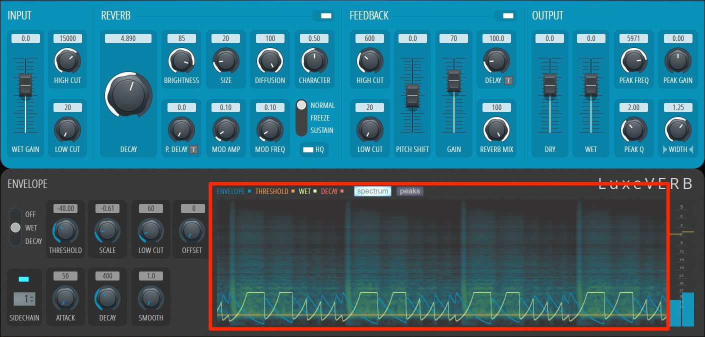Click the DIFFUSION knob
705x337 pixels.
point(270,61)
